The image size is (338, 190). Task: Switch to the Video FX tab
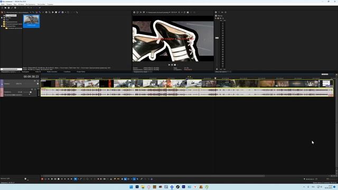[x=38, y=72]
